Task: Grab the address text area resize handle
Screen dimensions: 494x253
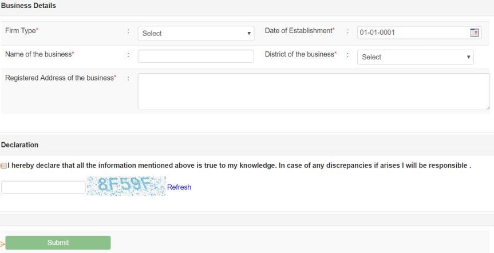Action: pos(487,107)
